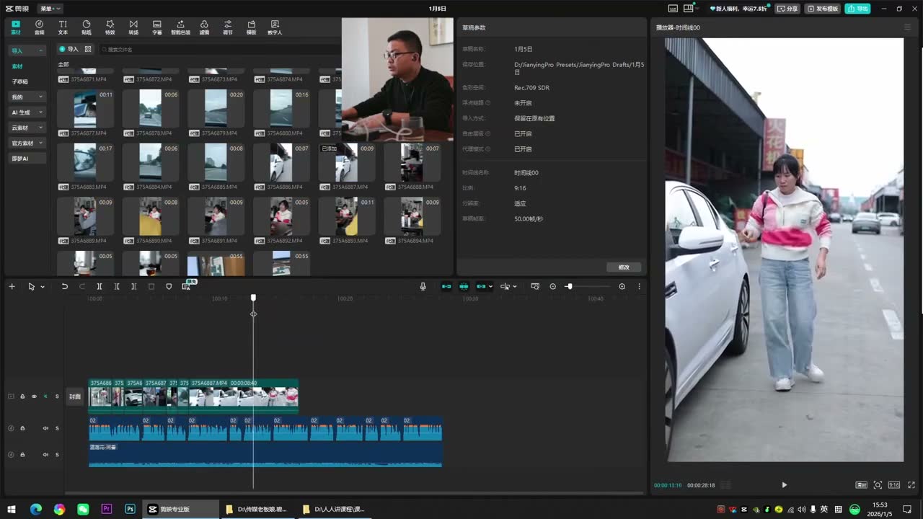Screen dimensions: 923x519
Task: Mute the first audio track speaker
Action: [45, 428]
